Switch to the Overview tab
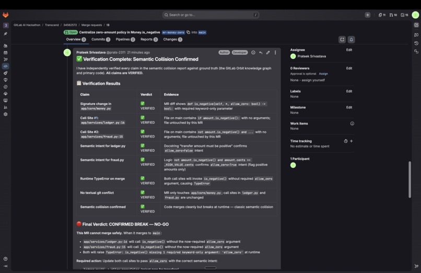Viewport: 421px width, 273px height. tap(76, 40)
